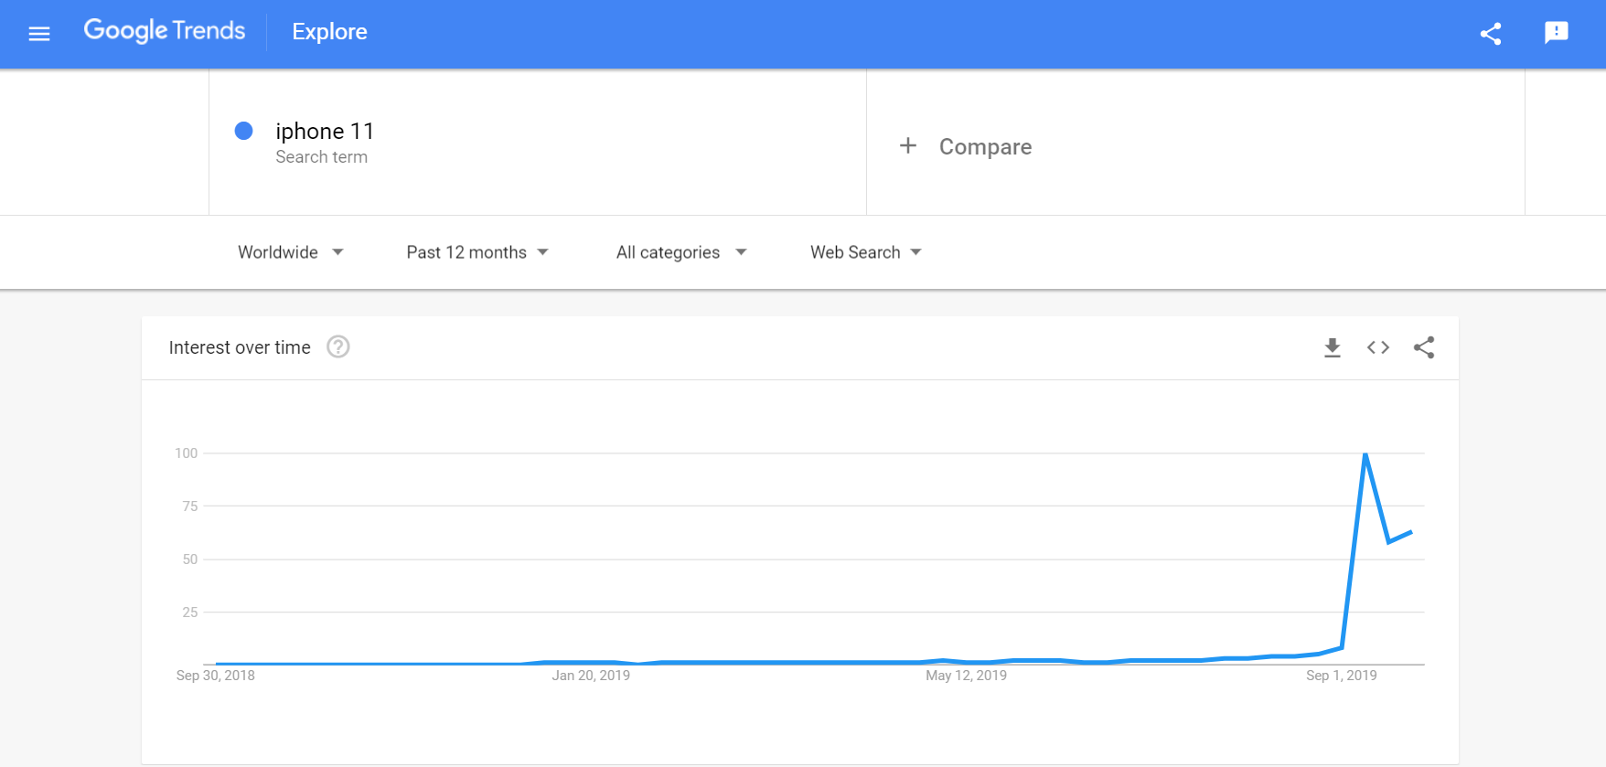
Task: Open the hamburger main menu
Action: (39, 34)
